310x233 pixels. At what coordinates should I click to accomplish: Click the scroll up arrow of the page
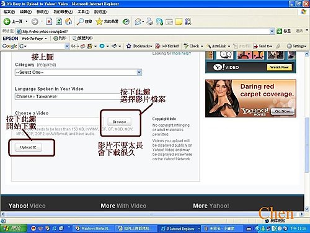coord(307,54)
